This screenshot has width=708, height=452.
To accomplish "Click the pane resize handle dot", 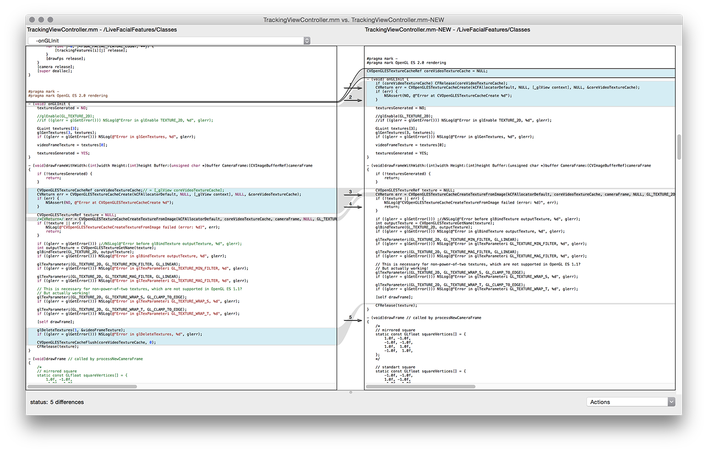I will coord(351,393).
